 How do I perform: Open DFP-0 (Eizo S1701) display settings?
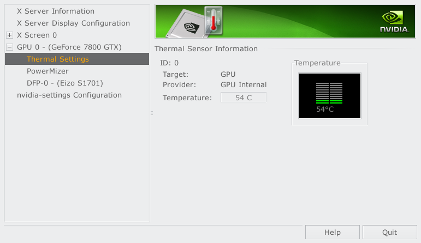point(65,83)
